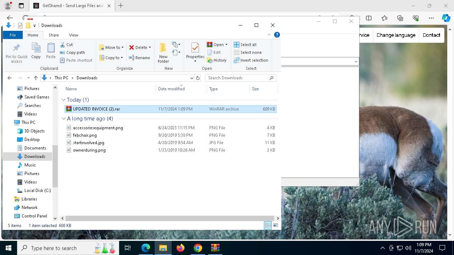Open the Move to dropdown
Image resolution: width=454 pixels, height=255 pixels.
(111, 47)
